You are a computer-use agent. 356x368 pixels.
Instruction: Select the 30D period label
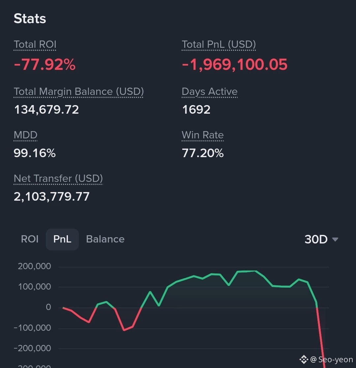(x=316, y=240)
